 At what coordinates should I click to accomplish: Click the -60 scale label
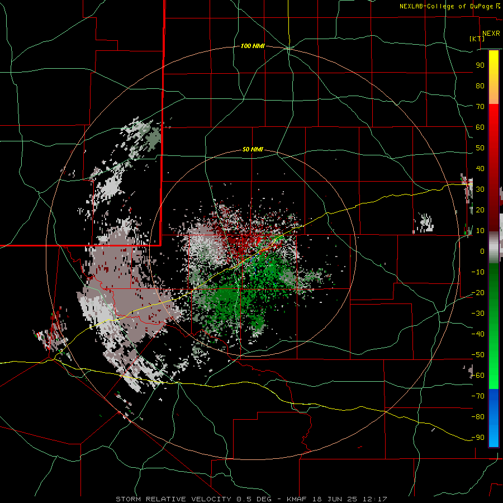pos(478,376)
